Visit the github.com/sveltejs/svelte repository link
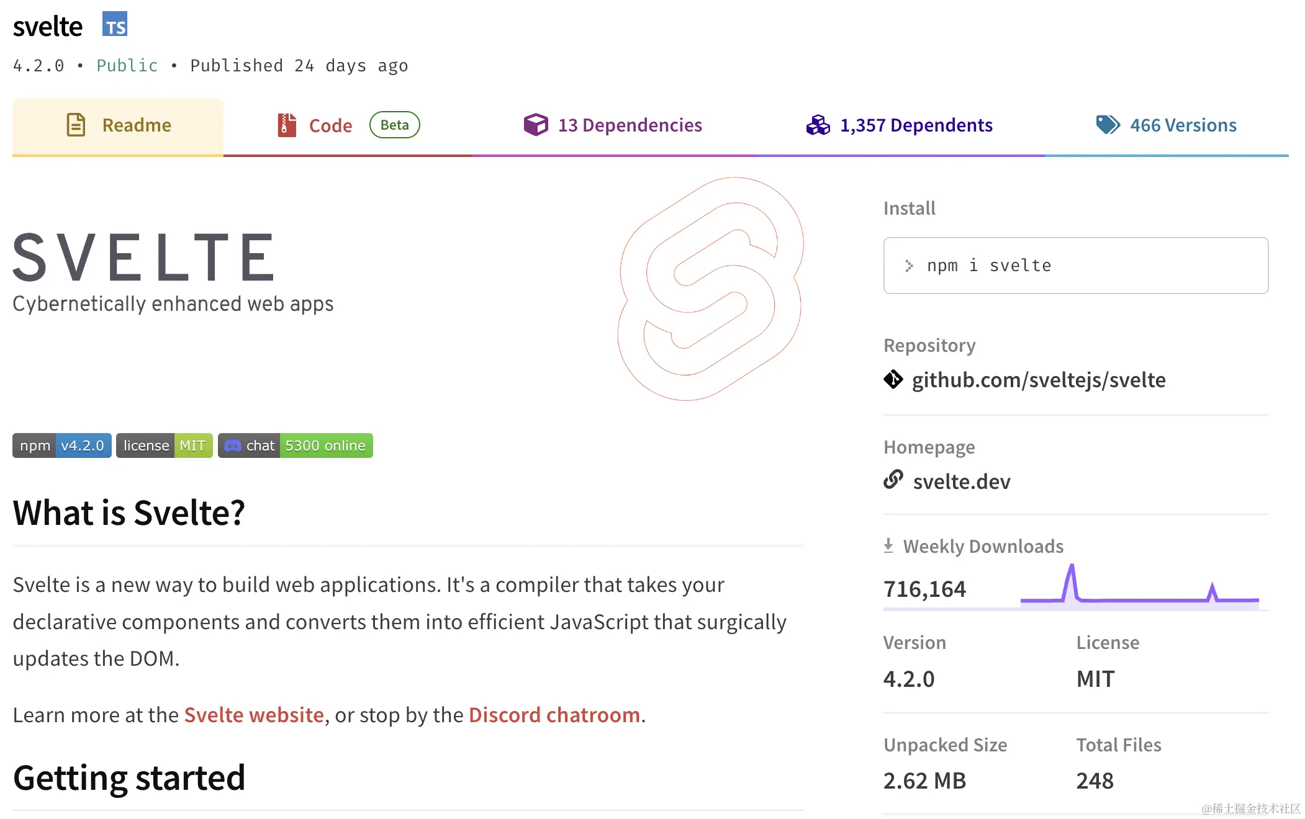This screenshot has height=819, width=1305. click(1038, 380)
